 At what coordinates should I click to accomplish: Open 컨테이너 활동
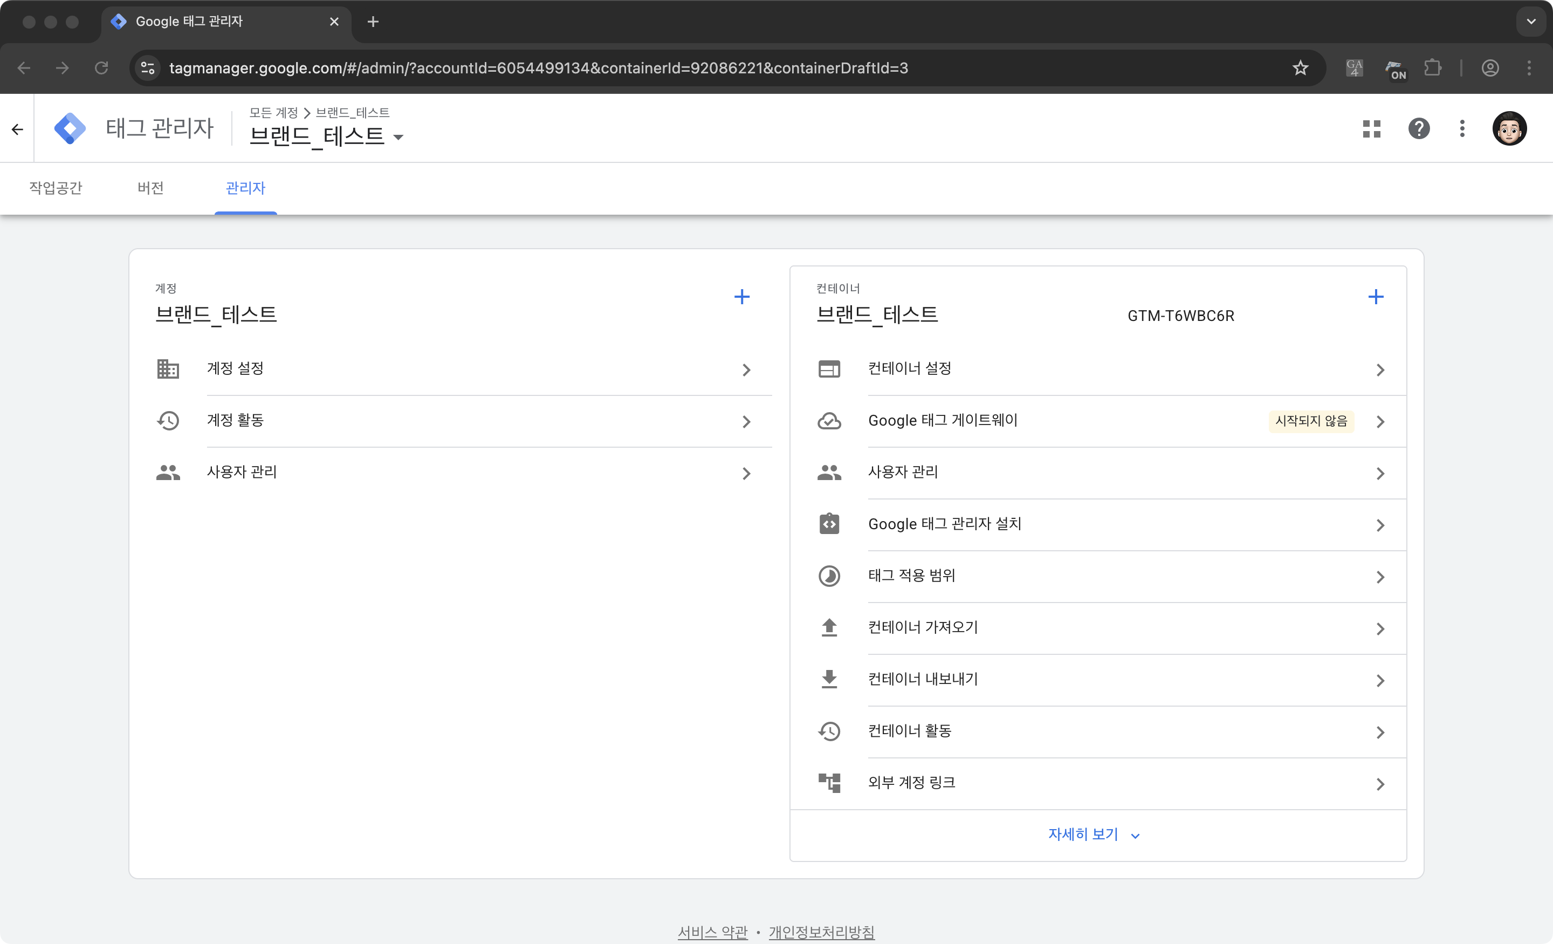tap(1098, 731)
